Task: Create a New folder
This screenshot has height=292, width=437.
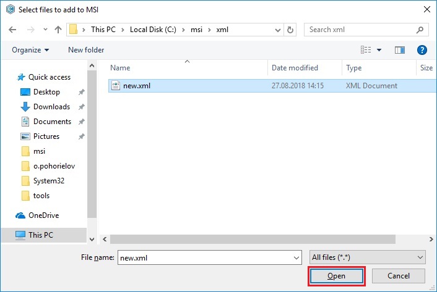Action: 86,50
